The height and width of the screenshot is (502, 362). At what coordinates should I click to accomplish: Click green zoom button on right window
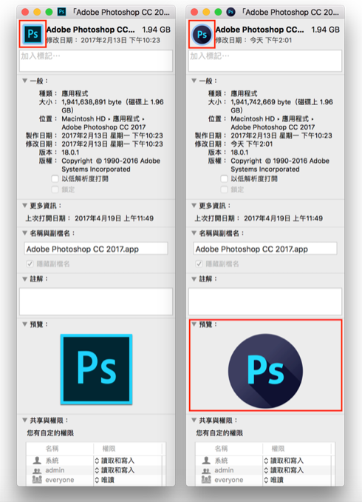tap(218, 12)
